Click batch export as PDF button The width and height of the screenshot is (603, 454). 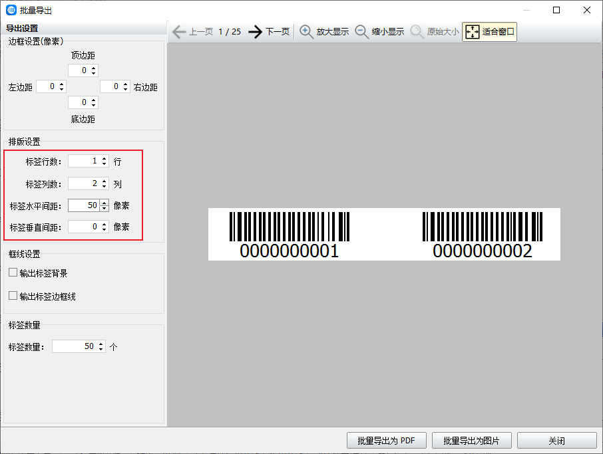tap(386, 441)
